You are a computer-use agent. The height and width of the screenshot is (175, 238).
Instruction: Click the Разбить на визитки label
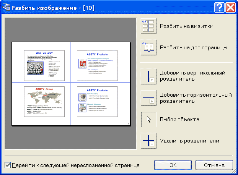coord(187,26)
